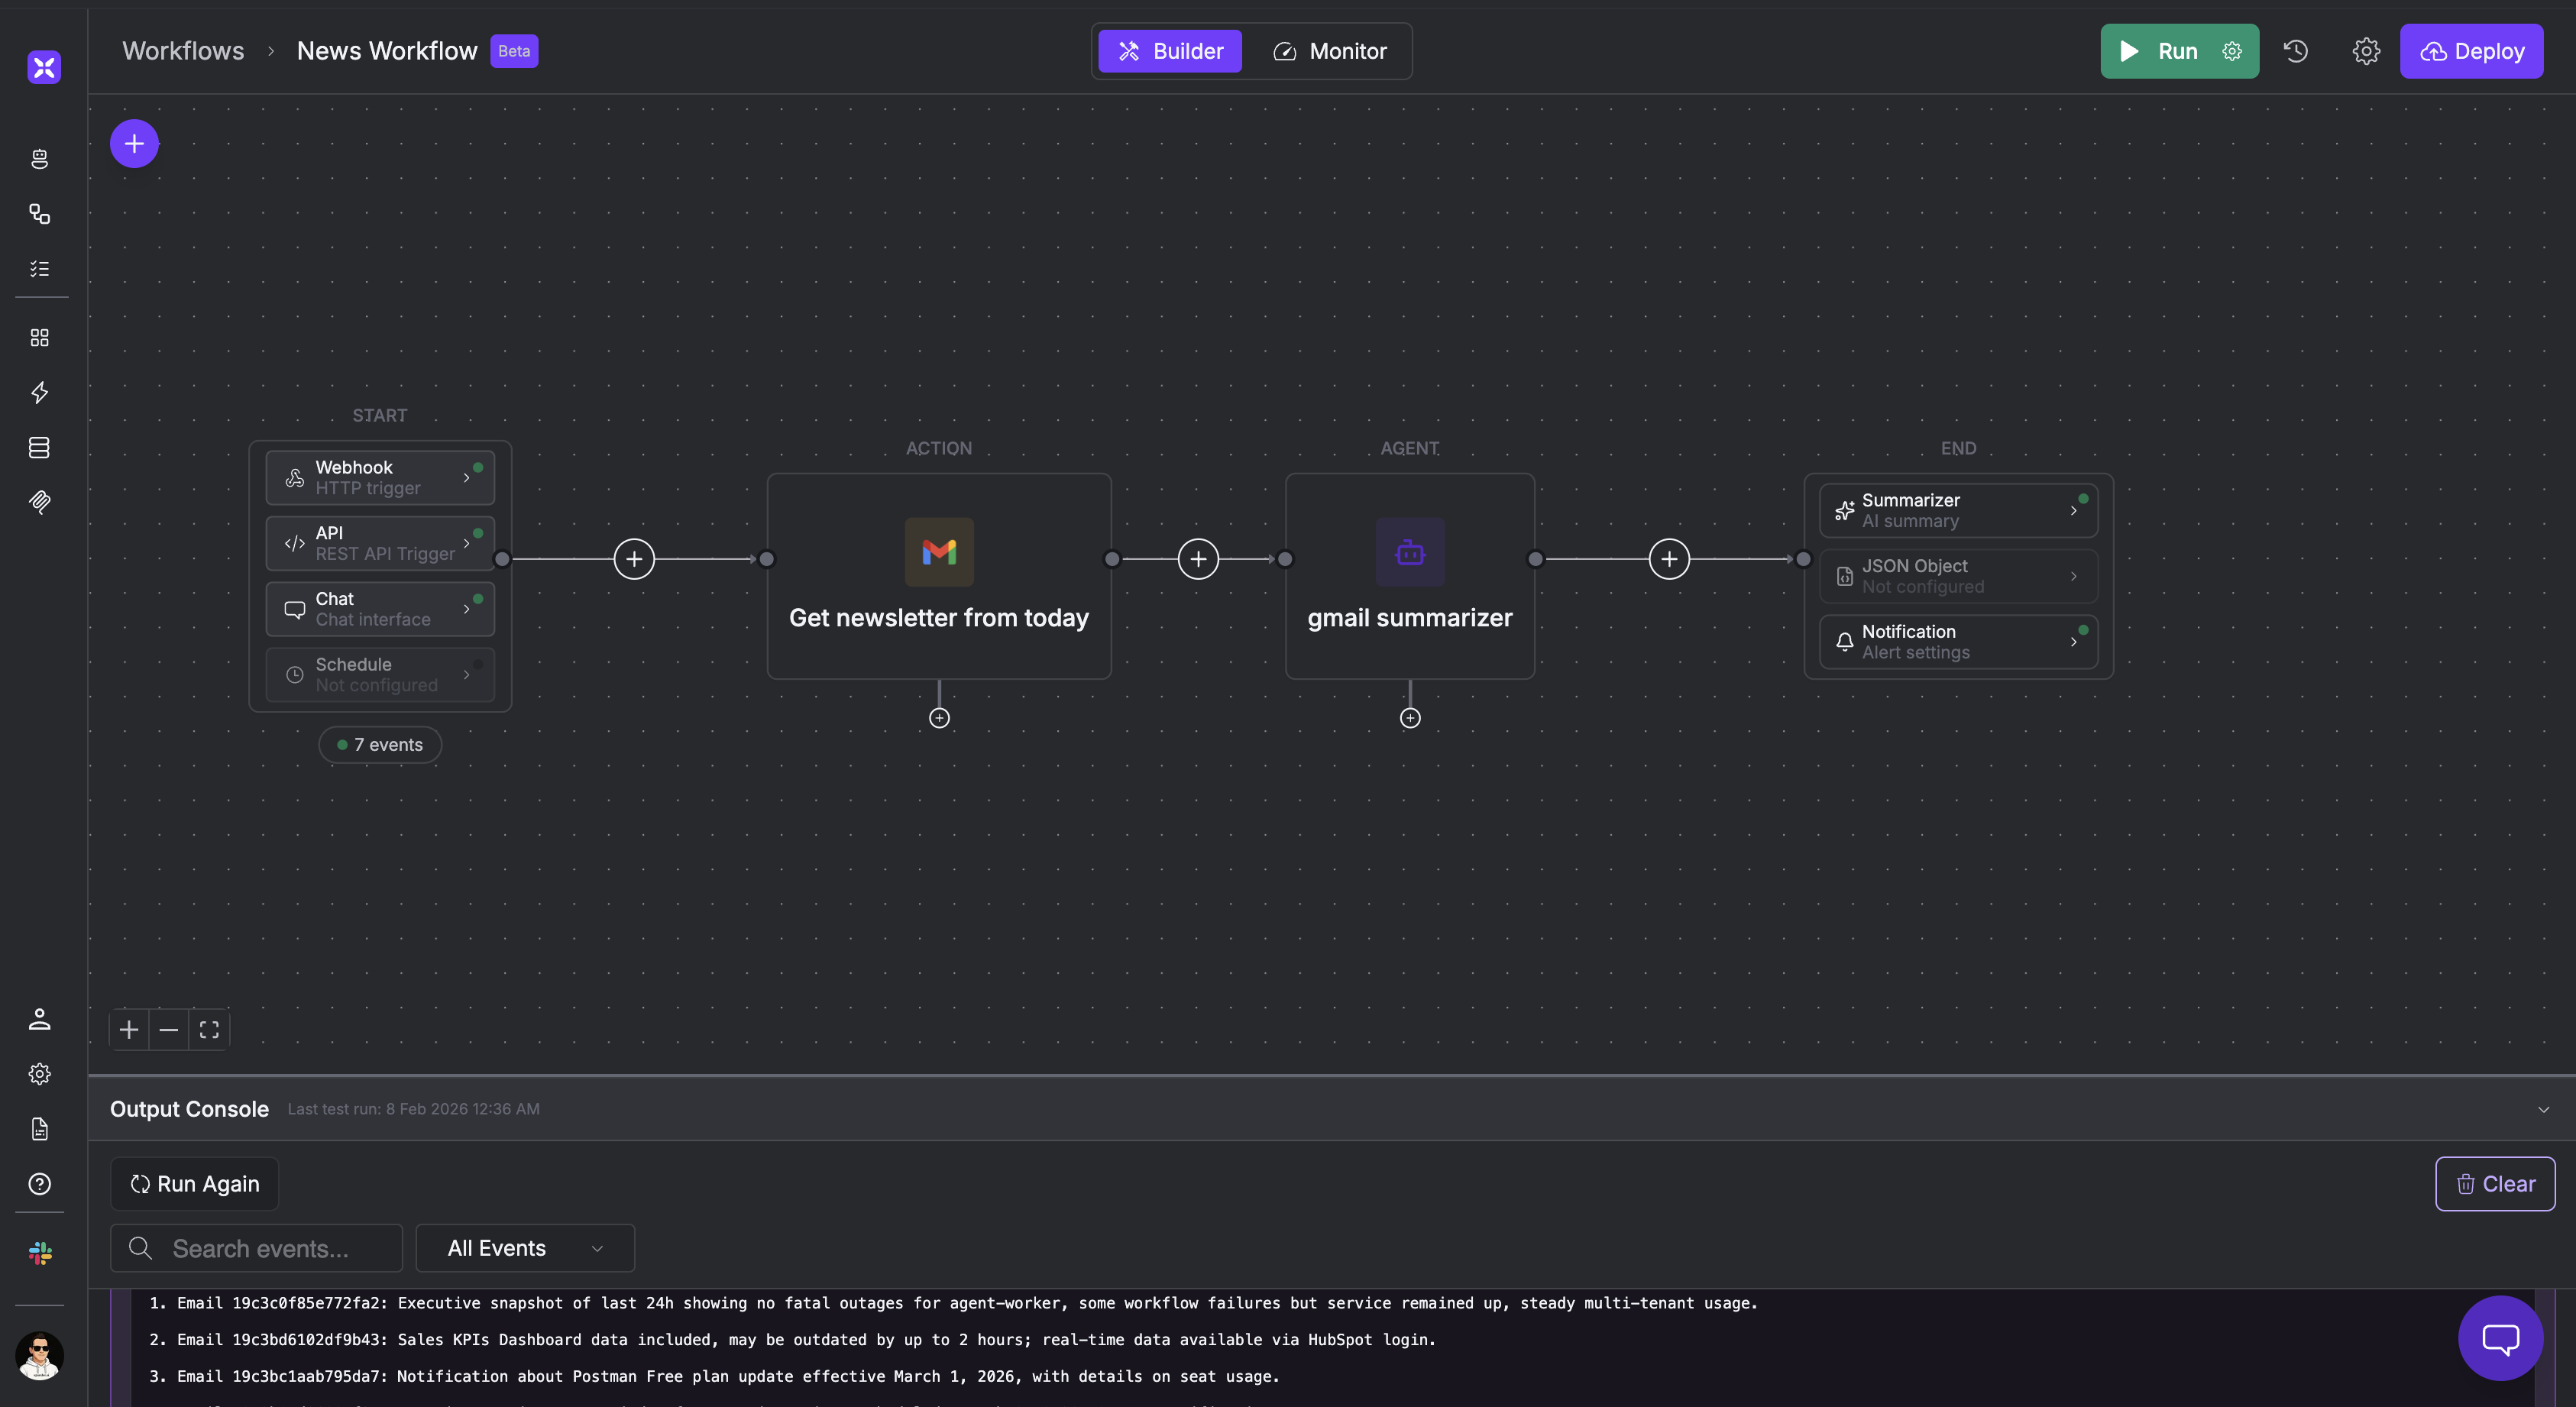Select the Builder tab
The image size is (2576, 1407).
click(x=1170, y=51)
